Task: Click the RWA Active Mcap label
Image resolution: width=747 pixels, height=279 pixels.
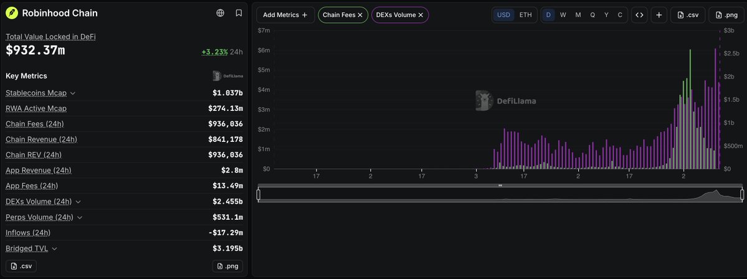Action: click(36, 108)
